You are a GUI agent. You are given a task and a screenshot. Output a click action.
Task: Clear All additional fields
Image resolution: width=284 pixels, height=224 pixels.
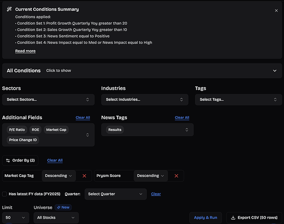point(83,118)
